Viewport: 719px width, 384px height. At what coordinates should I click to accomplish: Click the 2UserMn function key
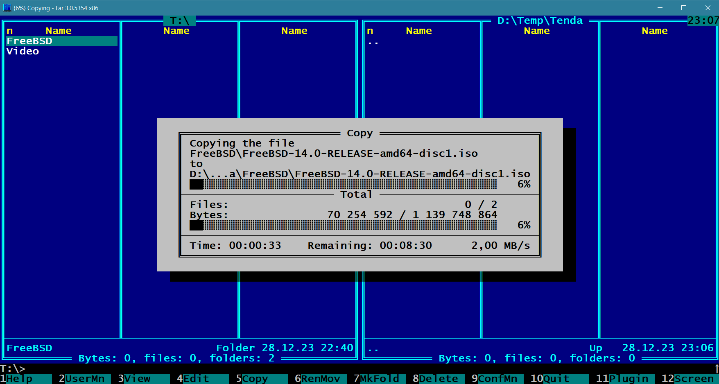click(85, 379)
